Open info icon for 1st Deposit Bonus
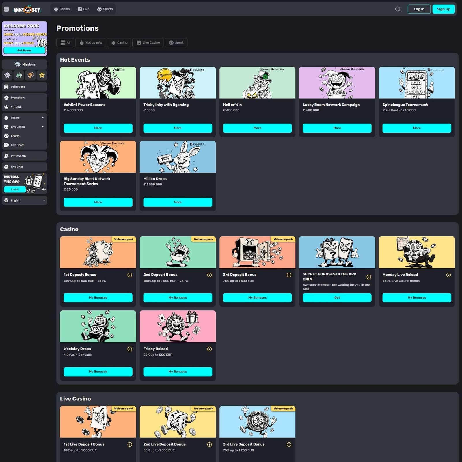This screenshot has width=462, height=462. (x=130, y=275)
